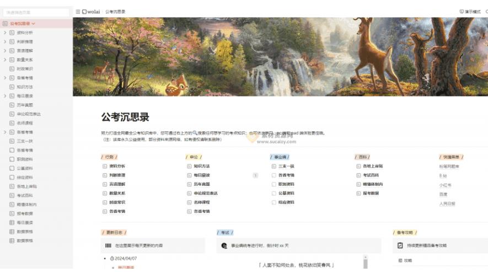Click the wolai logo in top bar
Screen dimensions: 488x272
(91, 12)
